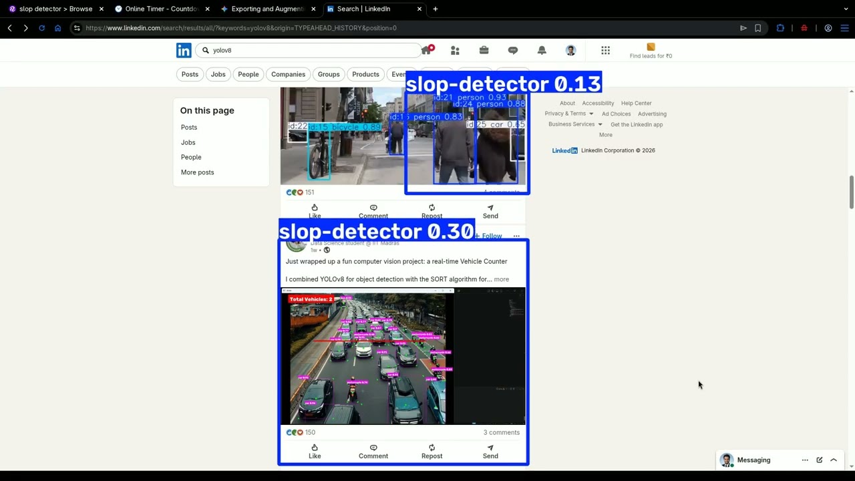This screenshot has height=481, width=855.
Task: Open the My Network icon in LinkedIn nav
Action: click(x=455, y=50)
